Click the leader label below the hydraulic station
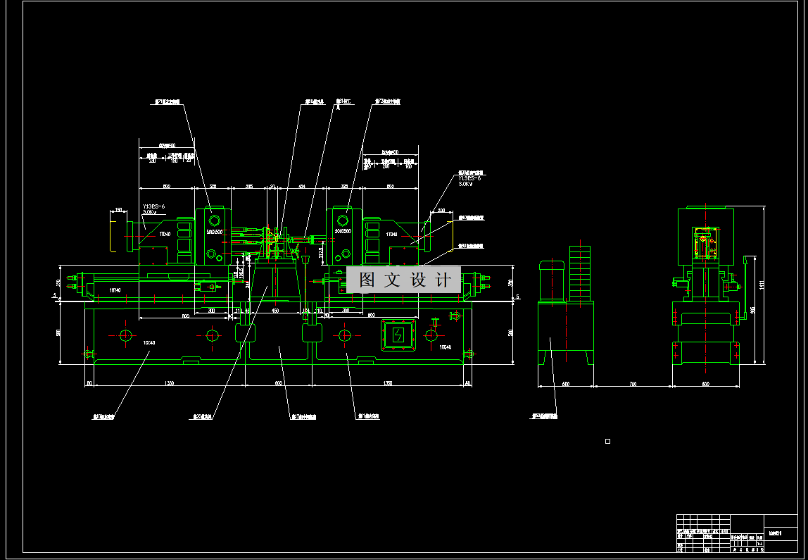Image resolution: width=808 pixels, height=560 pixels. pyautogui.click(x=545, y=416)
